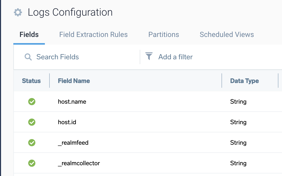The width and height of the screenshot is (282, 176).
Task: Click green status checkmark for host.name
Action: pos(32,102)
